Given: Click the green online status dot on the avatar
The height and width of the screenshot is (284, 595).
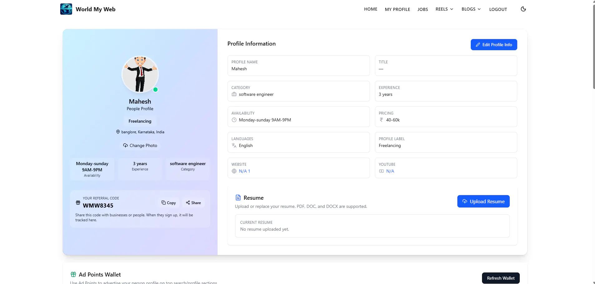Looking at the screenshot, I should click(x=155, y=90).
